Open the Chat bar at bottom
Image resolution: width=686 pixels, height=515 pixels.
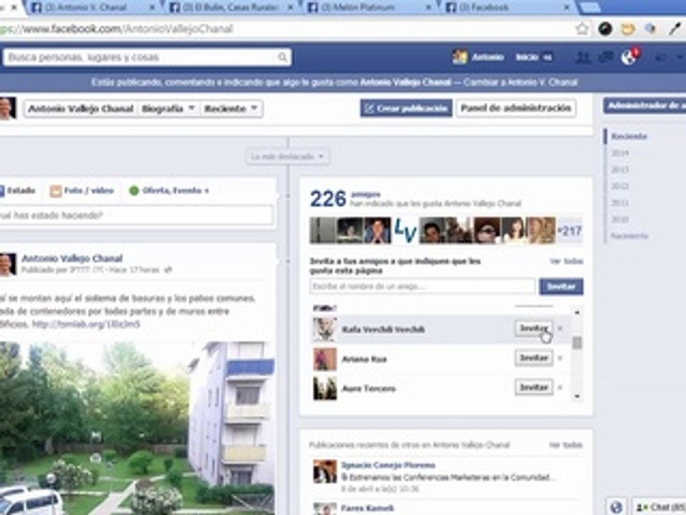(x=659, y=507)
